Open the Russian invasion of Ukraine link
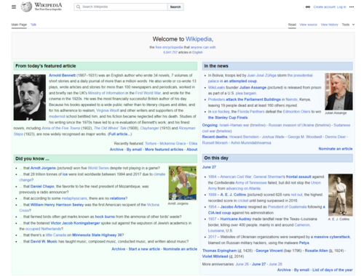Screen dimensions: 364x276 [291, 125]
